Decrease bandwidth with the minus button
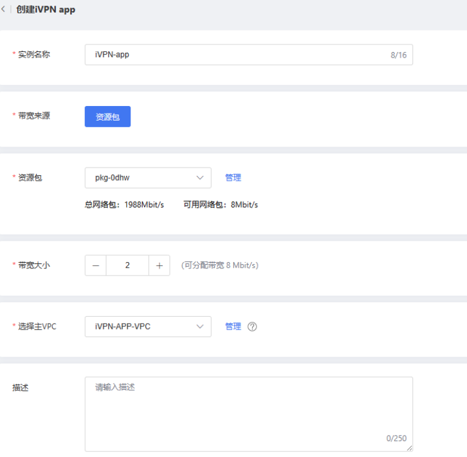The height and width of the screenshot is (457, 467). click(x=96, y=265)
